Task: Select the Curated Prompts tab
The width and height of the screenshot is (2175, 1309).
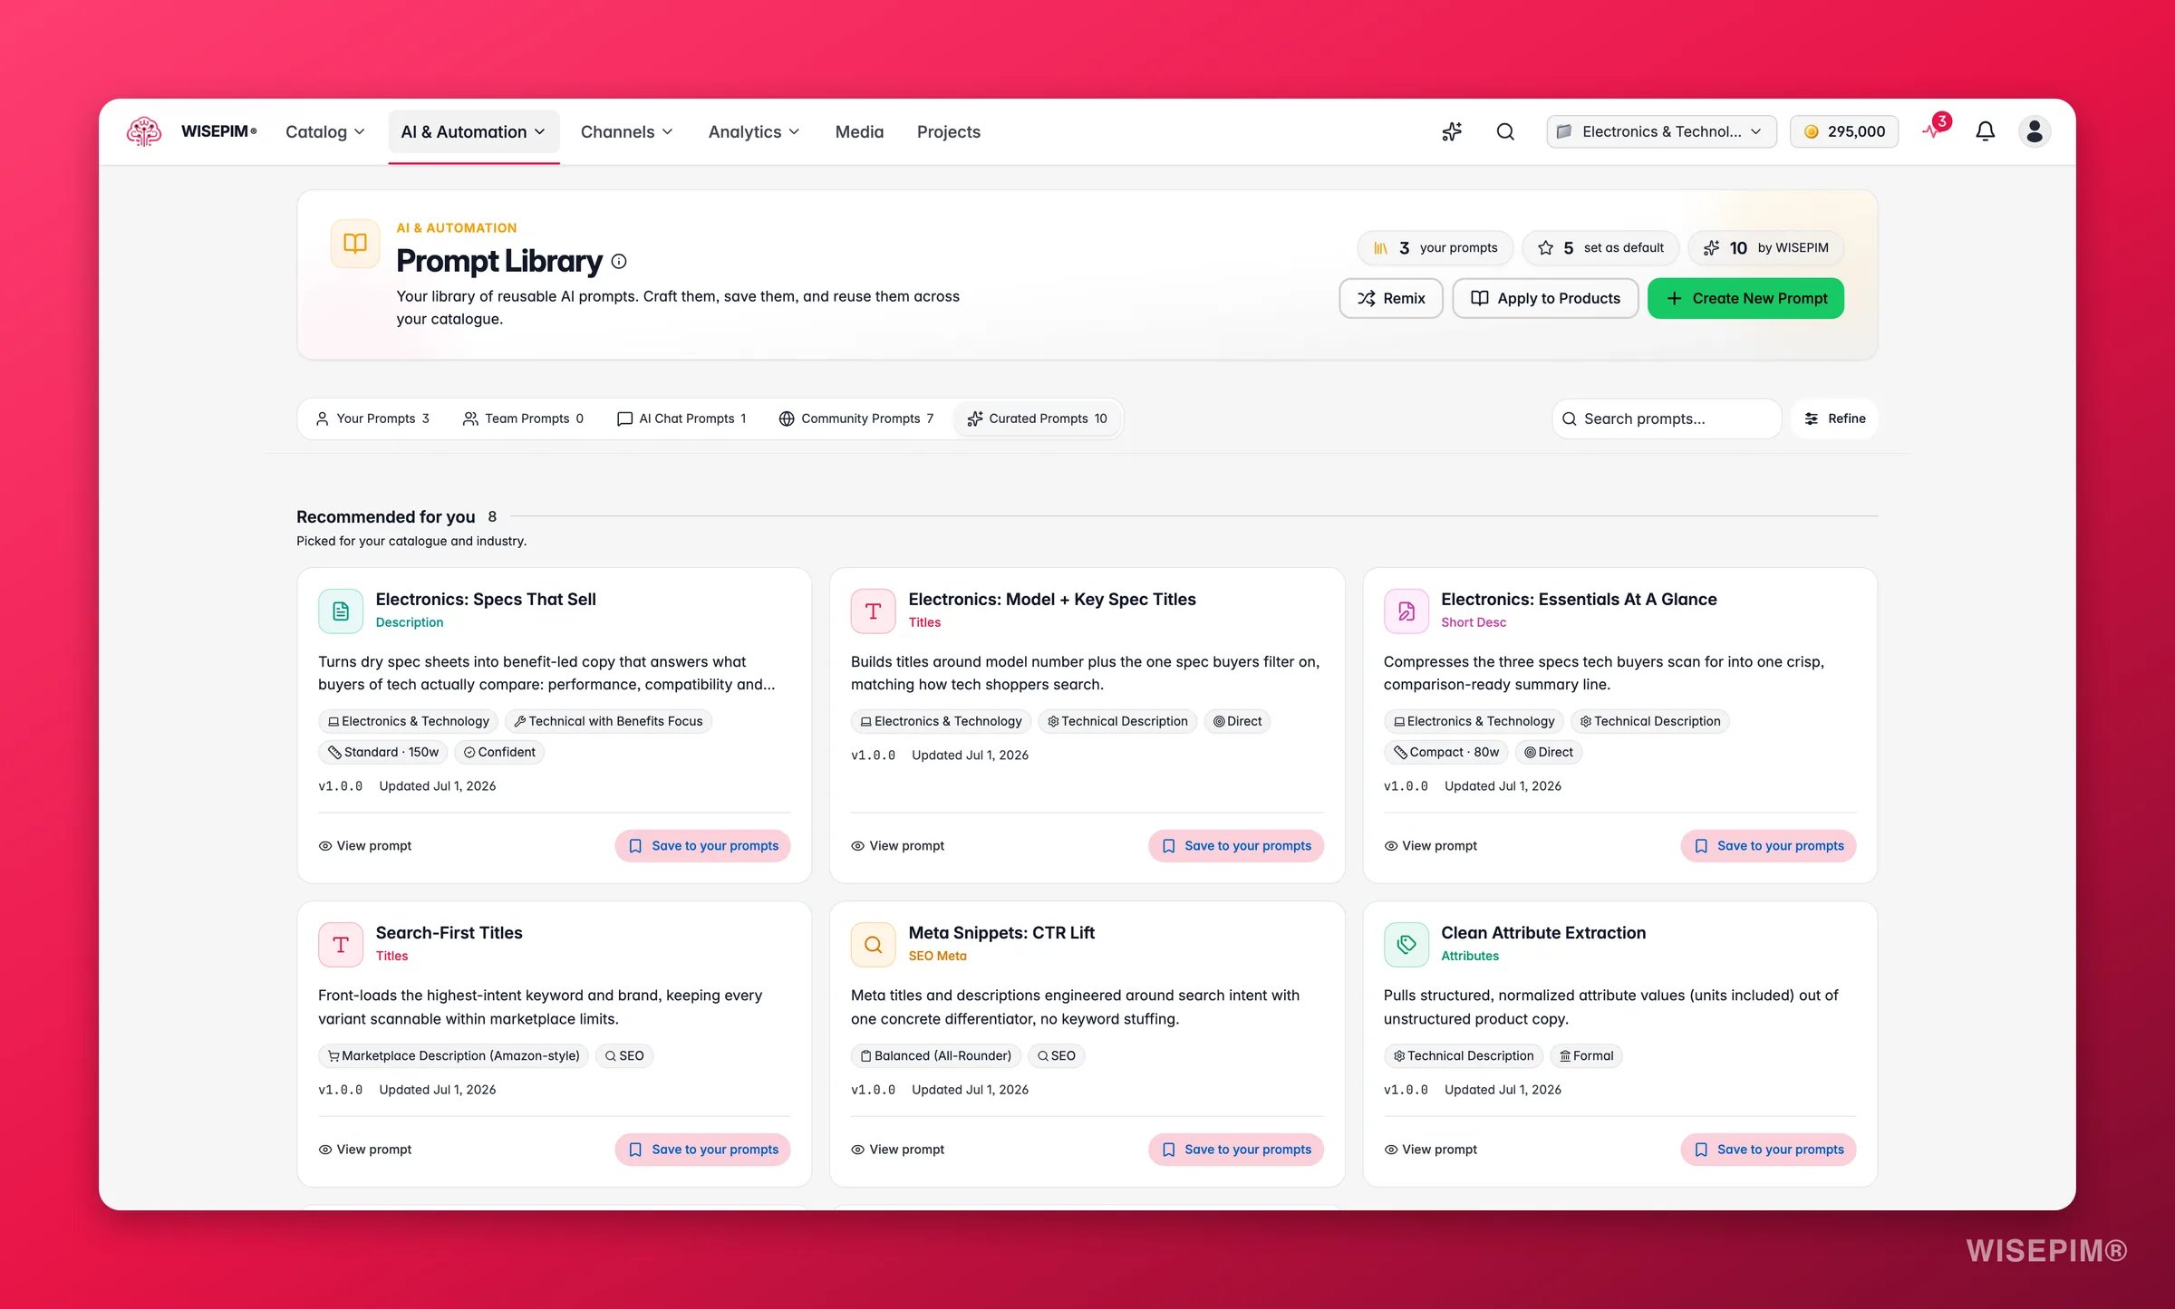Action: click(x=1037, y=419)
